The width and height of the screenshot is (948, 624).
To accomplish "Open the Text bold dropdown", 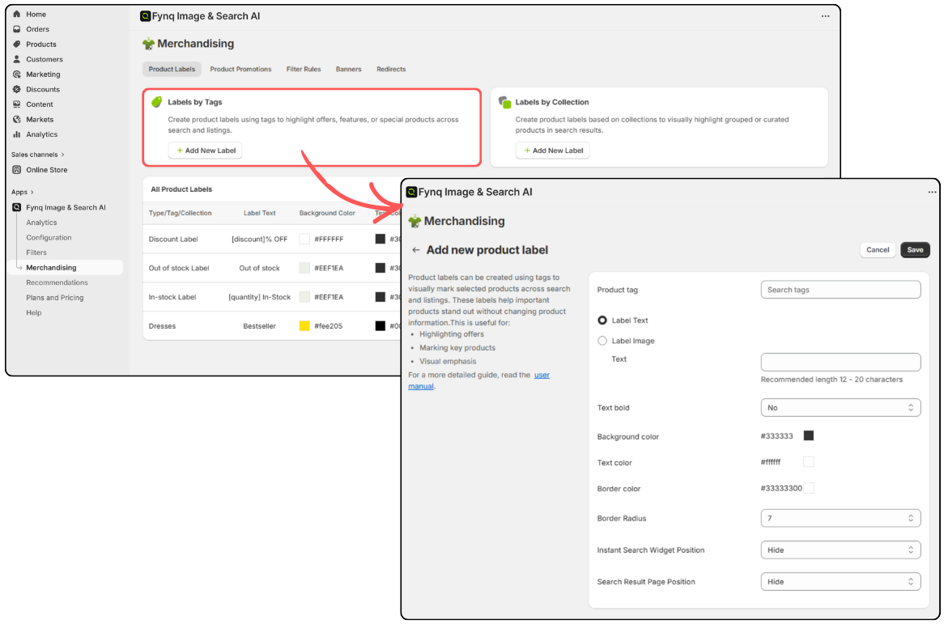I will pyautogui.click(x=840, y=408).
